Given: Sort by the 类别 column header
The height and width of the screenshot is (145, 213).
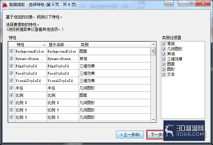Looking at the screenshot, I should 114,45.
